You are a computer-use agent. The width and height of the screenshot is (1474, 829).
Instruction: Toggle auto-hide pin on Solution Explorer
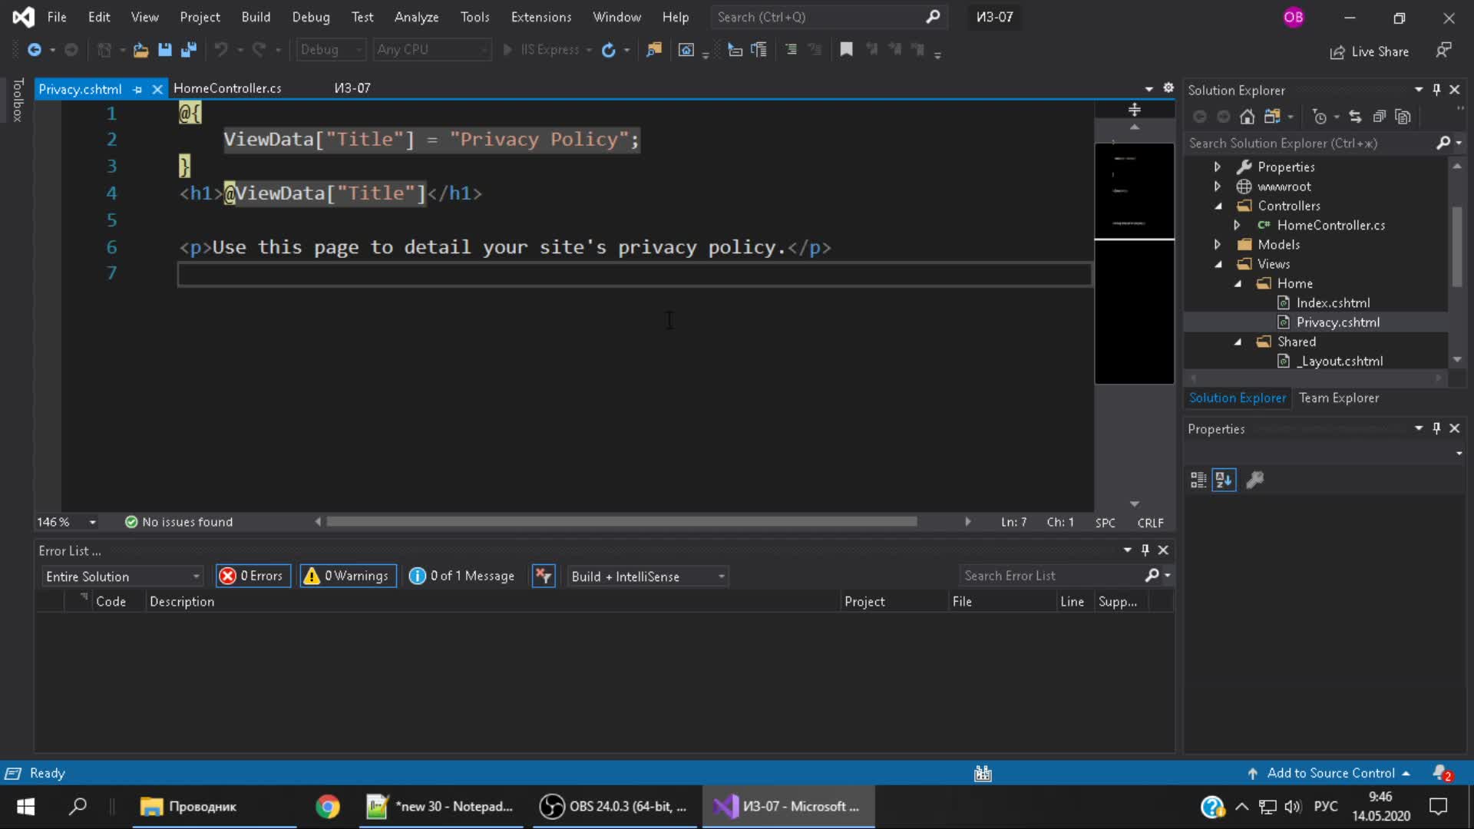[1436, 90]
